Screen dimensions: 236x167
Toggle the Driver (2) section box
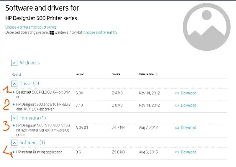point(14,83)
